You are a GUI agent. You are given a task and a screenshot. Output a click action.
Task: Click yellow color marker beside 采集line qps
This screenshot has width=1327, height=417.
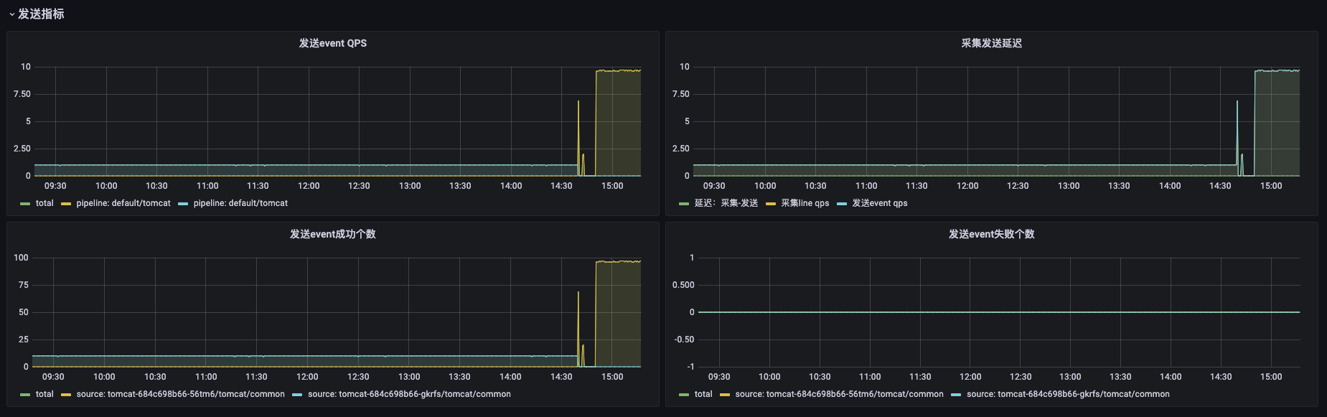[x=771, y=204]
